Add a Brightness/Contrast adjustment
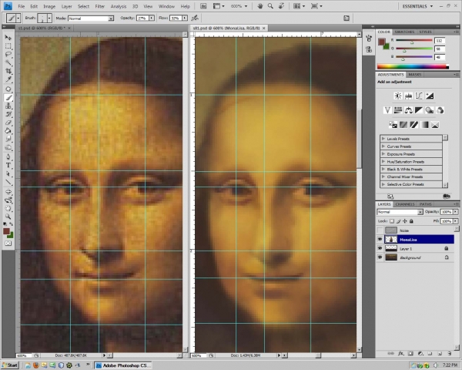Screen dimensions: 462x370 tap(398, 96)
